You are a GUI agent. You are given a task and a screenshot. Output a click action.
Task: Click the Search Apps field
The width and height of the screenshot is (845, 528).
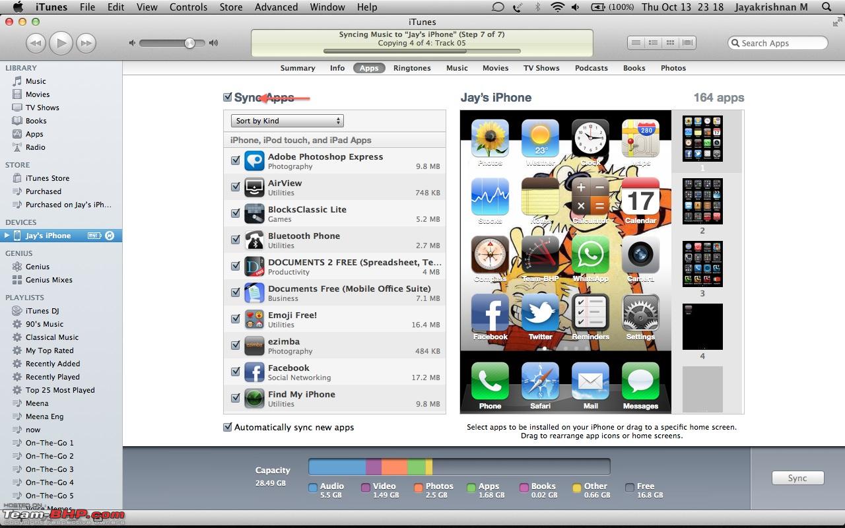point(778,43)
